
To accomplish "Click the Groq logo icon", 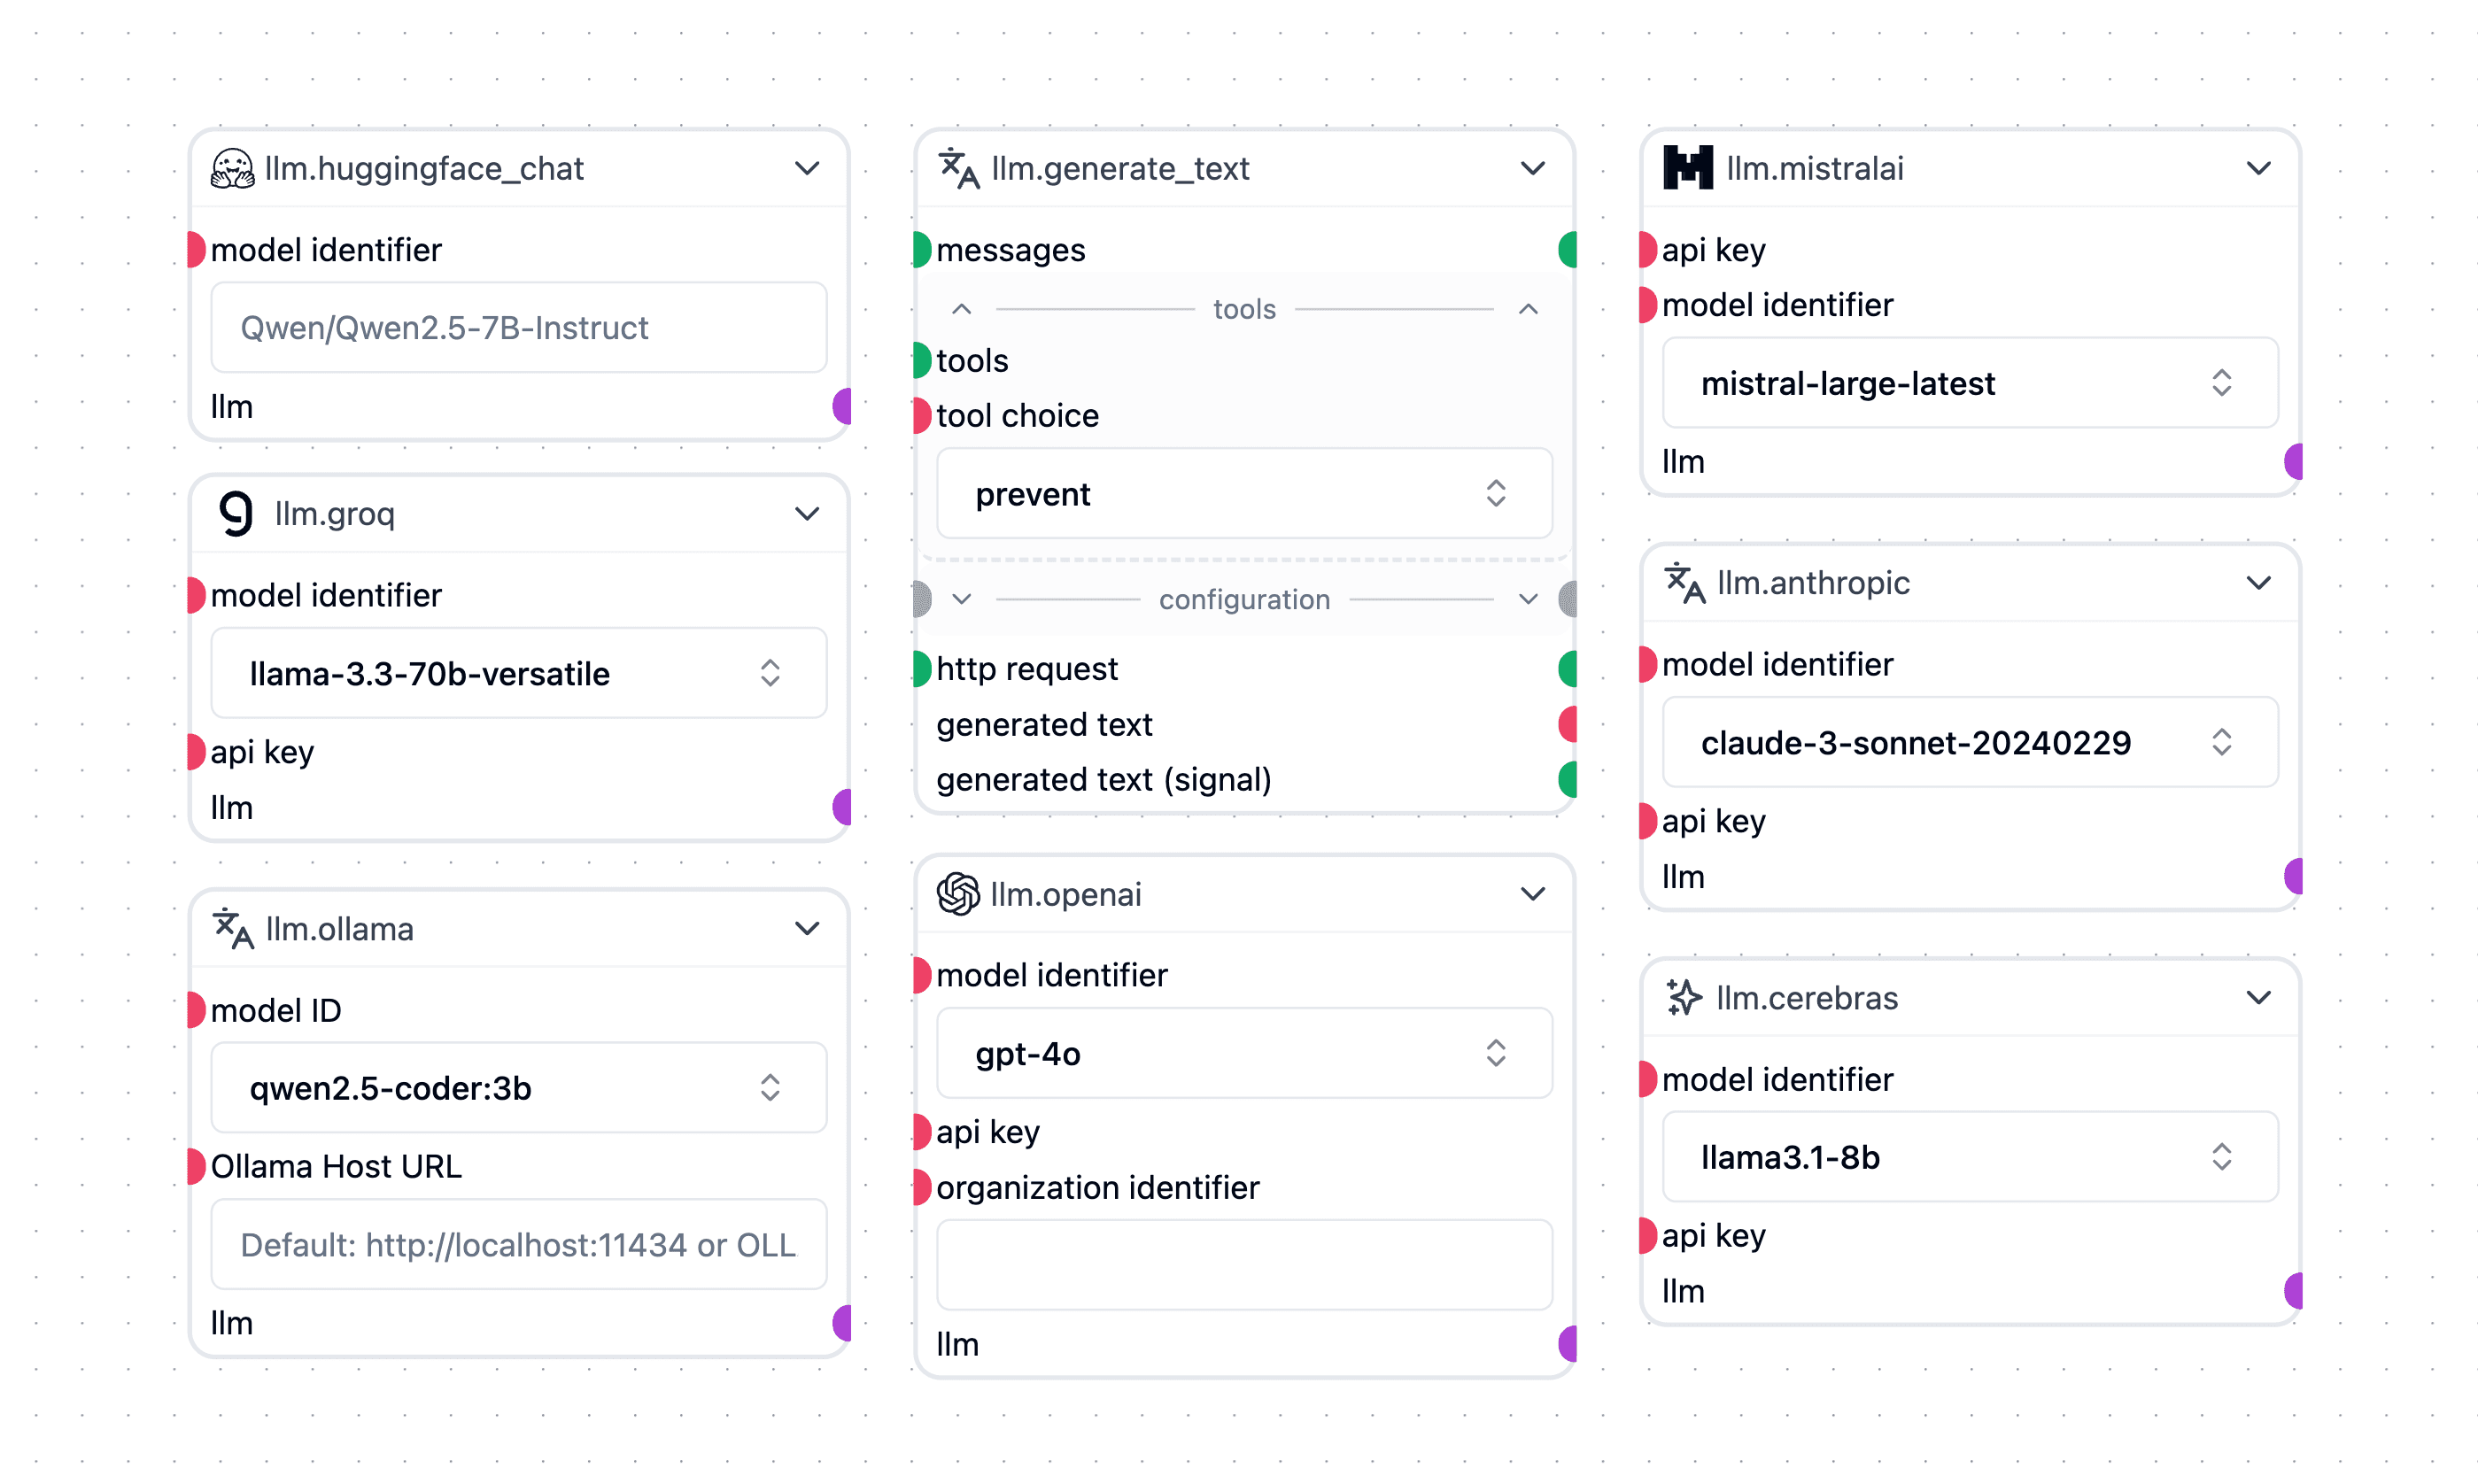I will tap(236, 514).
